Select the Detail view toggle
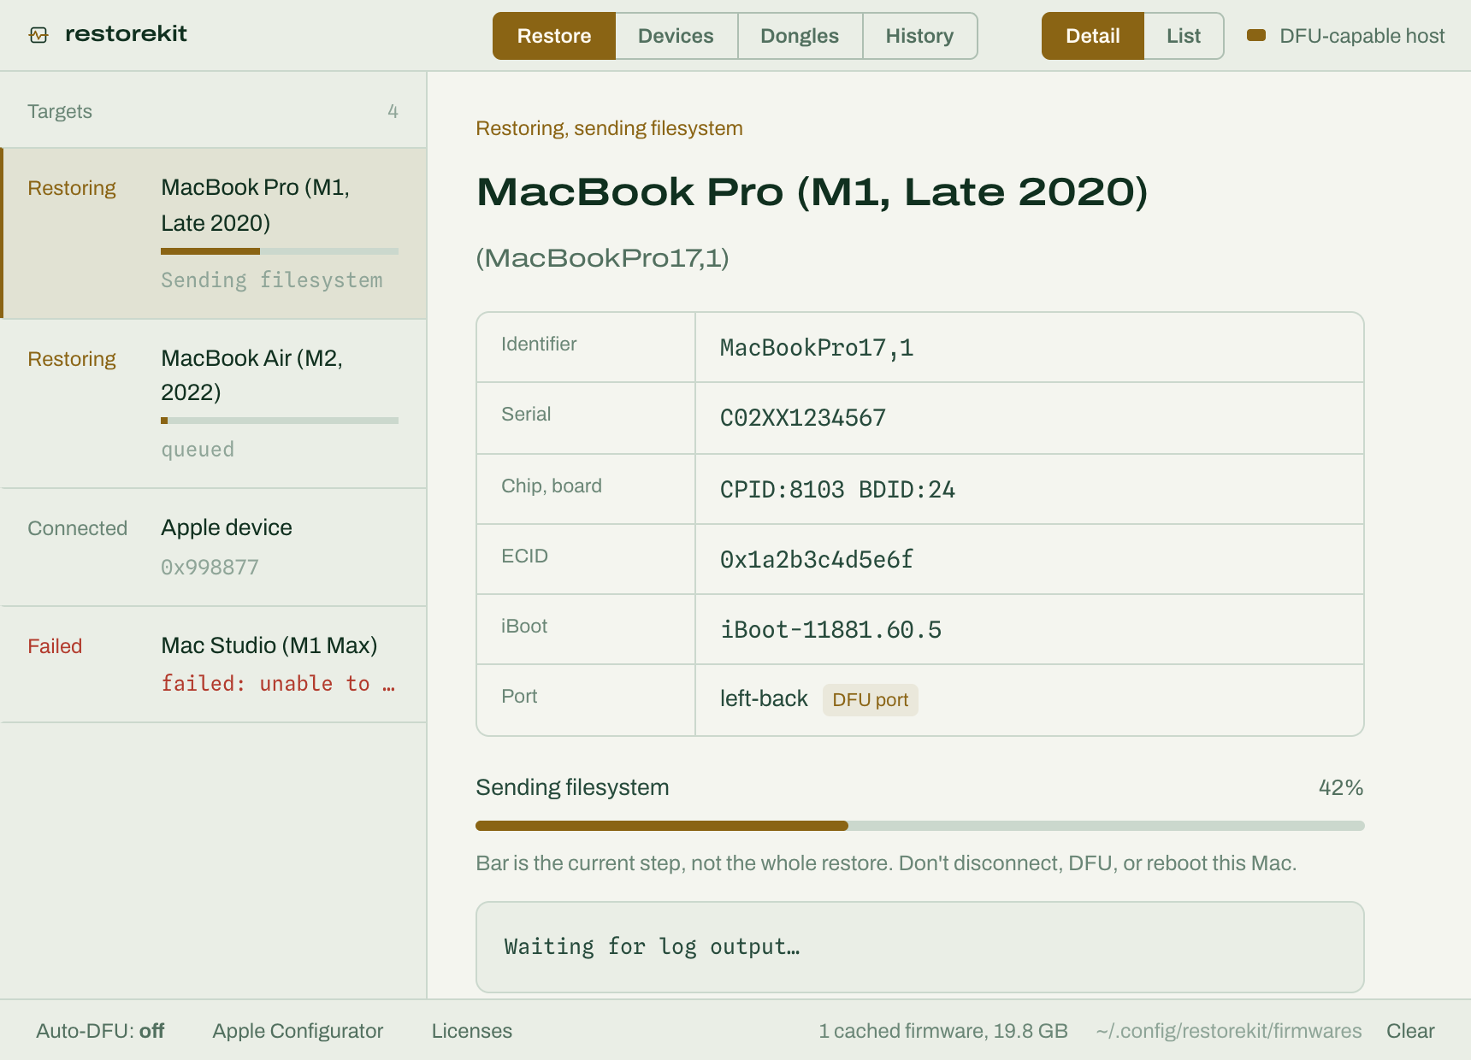 point(1093,36)
